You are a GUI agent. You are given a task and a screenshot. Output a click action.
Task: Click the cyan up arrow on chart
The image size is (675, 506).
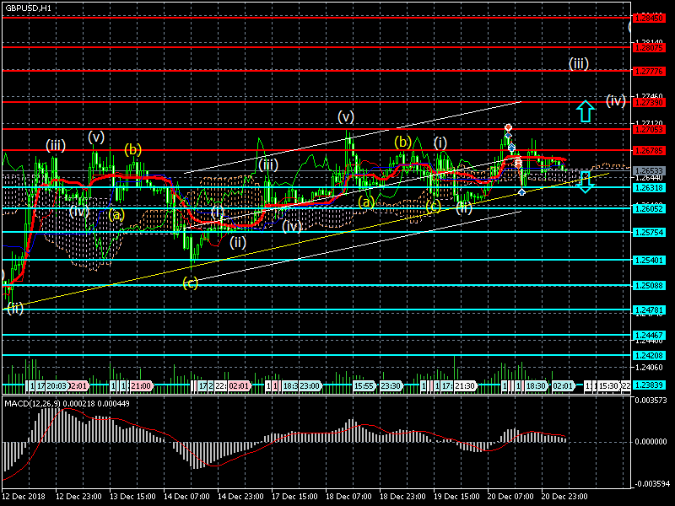(585, 110)
